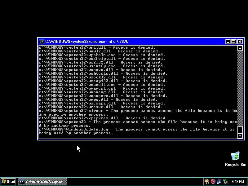248x186 pixels.
Task: Open the Start menu
Action: tap(8, 182)
